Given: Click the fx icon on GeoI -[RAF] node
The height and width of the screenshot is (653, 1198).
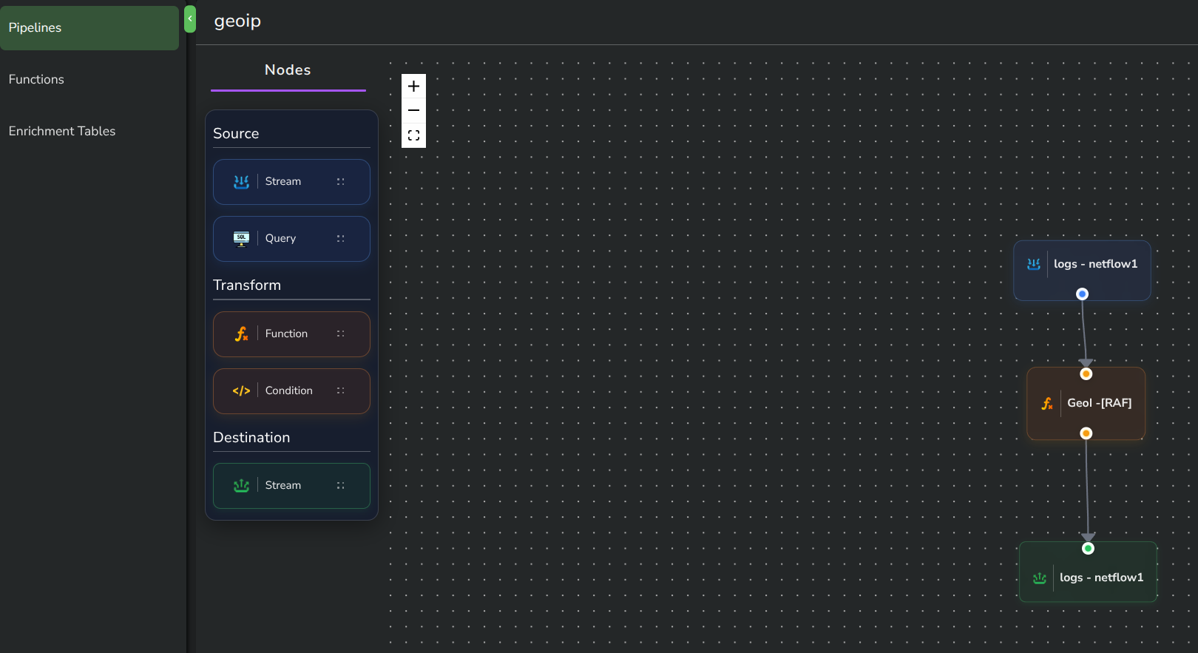Looking at the screenshot, I should [x=1047, y=403].
